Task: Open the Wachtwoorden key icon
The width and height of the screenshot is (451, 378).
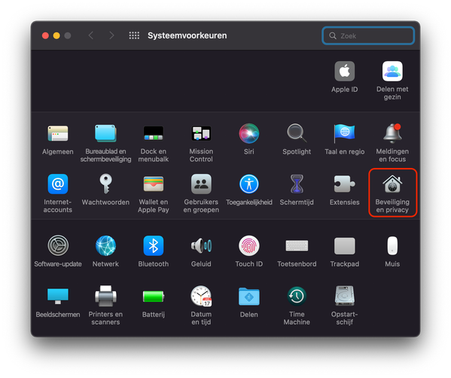Action: pos(105,184)
